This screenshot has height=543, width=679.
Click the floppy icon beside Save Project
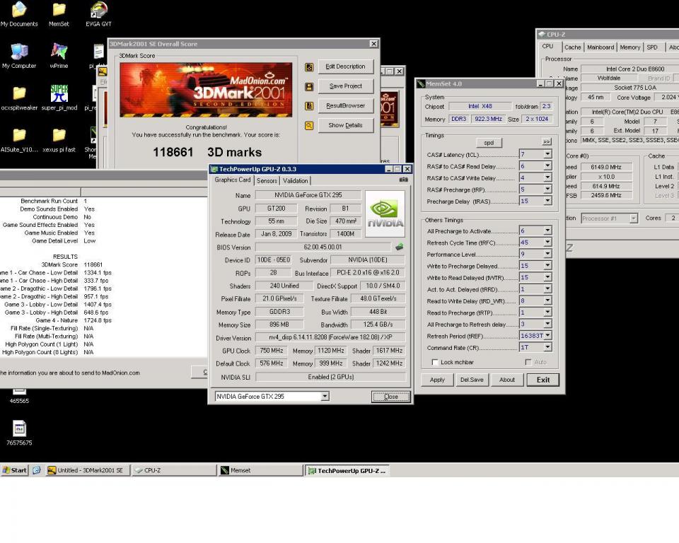[309, 86]
